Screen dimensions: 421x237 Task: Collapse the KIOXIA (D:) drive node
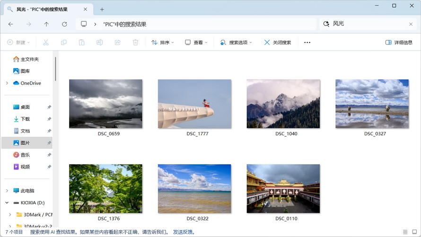point(7,202)
